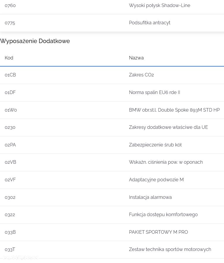Viewport: 224px width, 263px height.
Task: Click code 02VF
Action: point(10,180)
